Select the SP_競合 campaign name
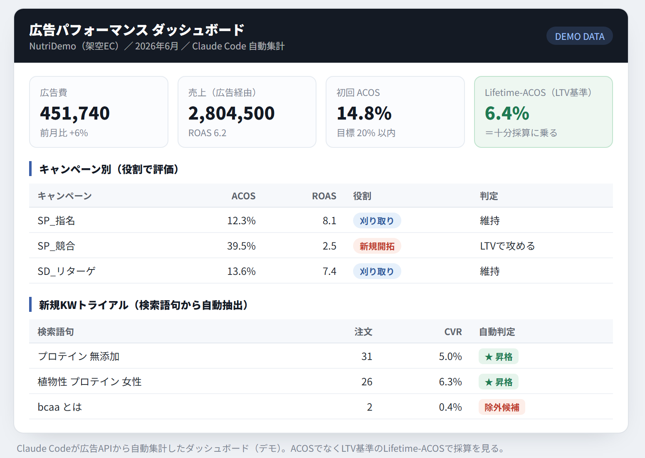 click(56, 246)
